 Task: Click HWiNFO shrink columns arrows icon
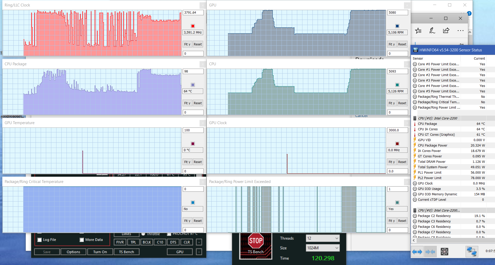pos(430,252)
